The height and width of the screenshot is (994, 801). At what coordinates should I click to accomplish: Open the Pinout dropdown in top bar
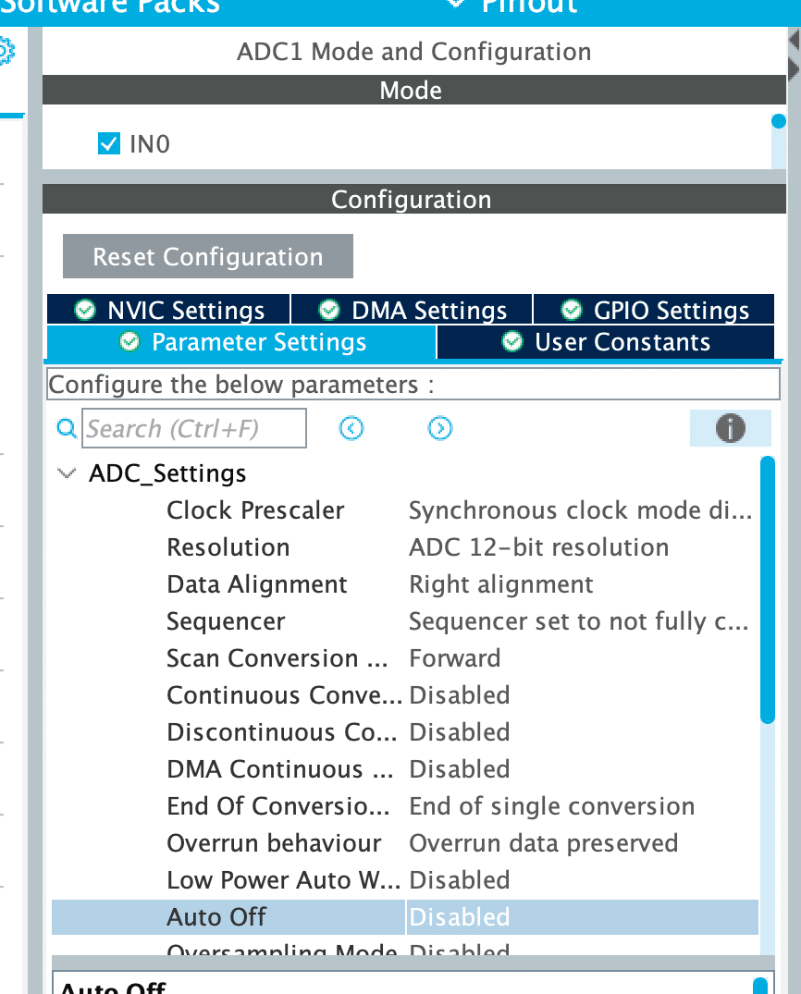(x=514, y=6)
